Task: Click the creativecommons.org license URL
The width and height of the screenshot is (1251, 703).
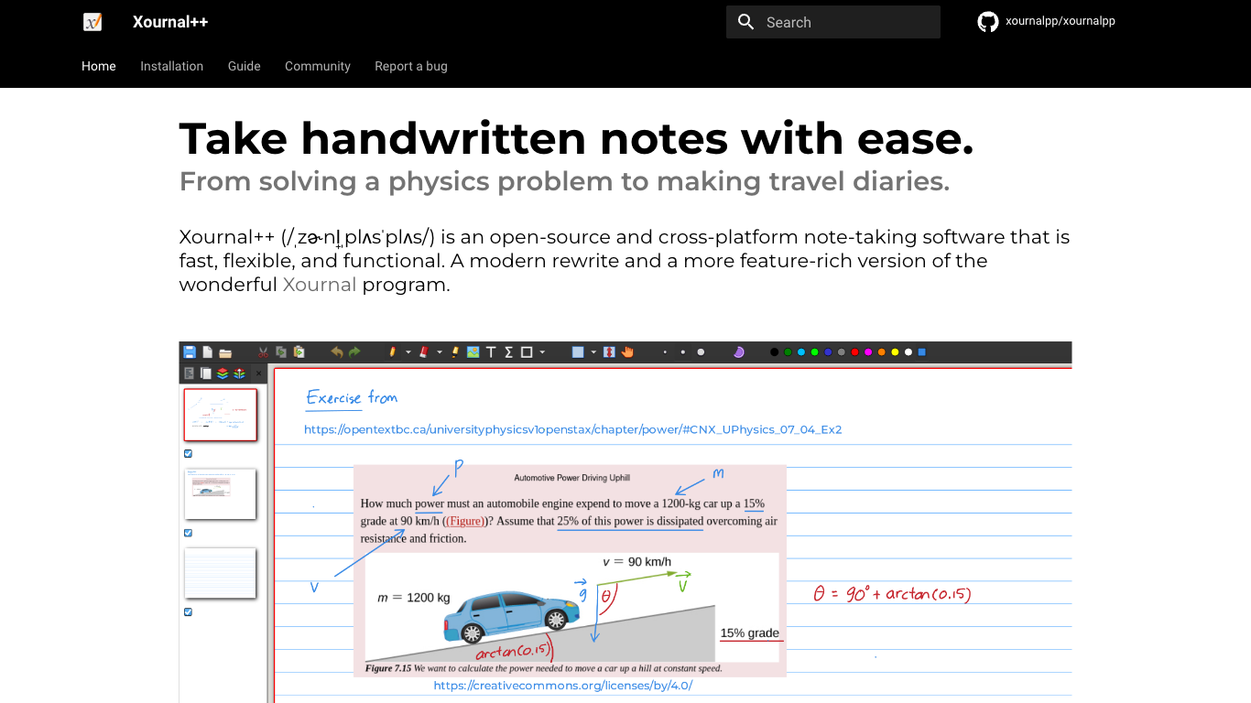Action: click(563, 686)
